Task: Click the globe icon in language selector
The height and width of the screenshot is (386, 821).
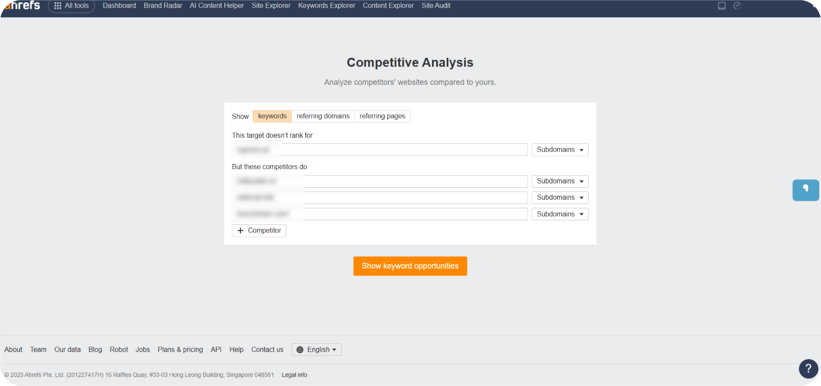Action: 300,350
